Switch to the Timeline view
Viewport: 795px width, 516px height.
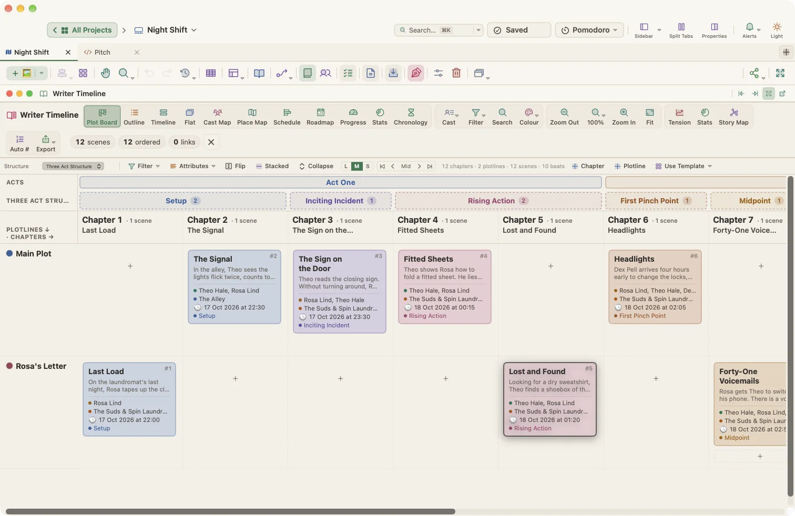click(x=163, y=117)
